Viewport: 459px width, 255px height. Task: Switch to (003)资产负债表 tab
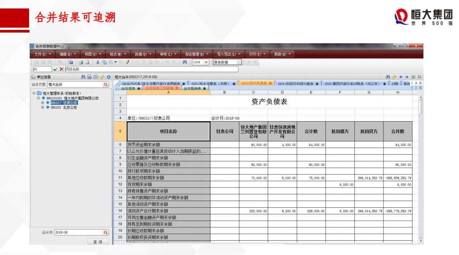(x=257, y=83)
